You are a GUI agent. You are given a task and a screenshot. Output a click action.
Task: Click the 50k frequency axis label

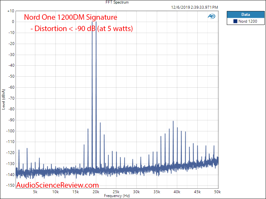point(217,192)
